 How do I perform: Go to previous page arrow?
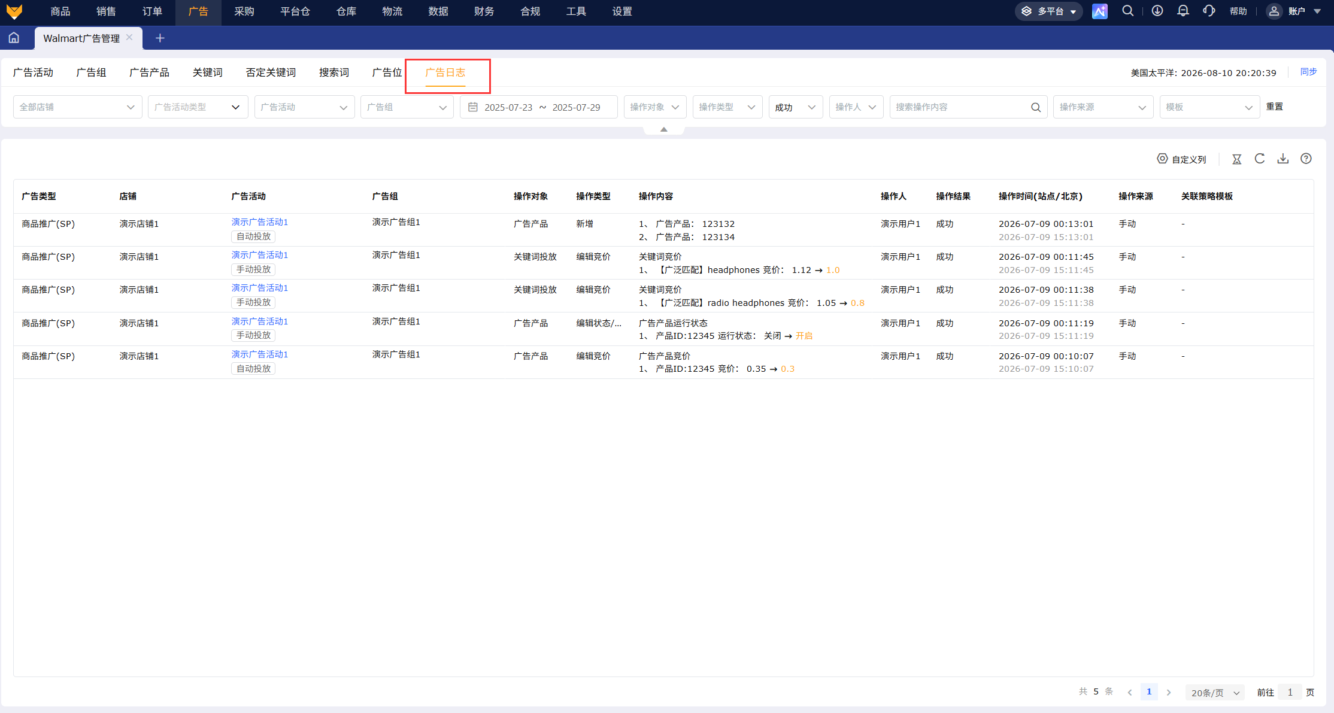(1130, 693)
